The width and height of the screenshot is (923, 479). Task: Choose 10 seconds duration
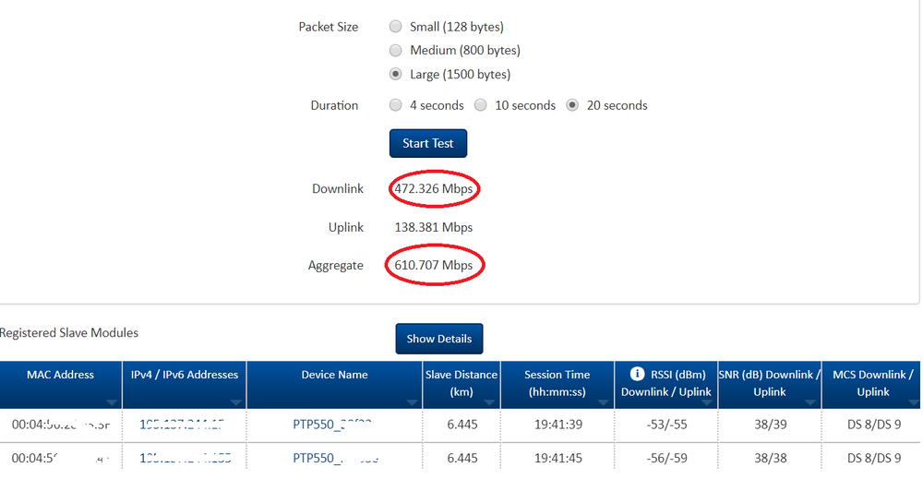point(480,104)
